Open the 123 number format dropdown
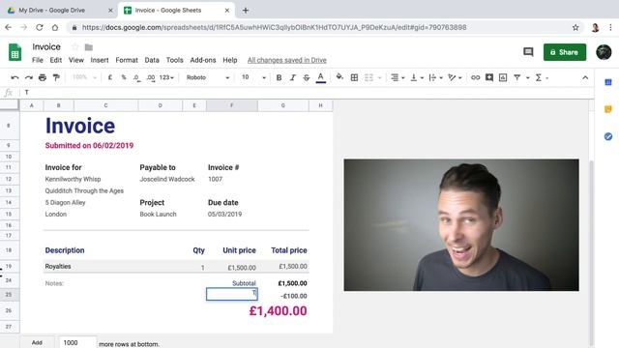 (166, 77)
